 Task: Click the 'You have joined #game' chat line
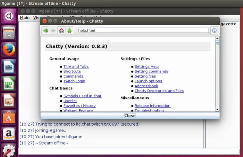point(51,137)
